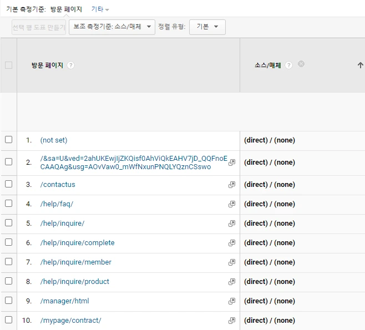Expand the 기타 primary dimension dropdown
365x330 pixels.
(x=100, y=9)
